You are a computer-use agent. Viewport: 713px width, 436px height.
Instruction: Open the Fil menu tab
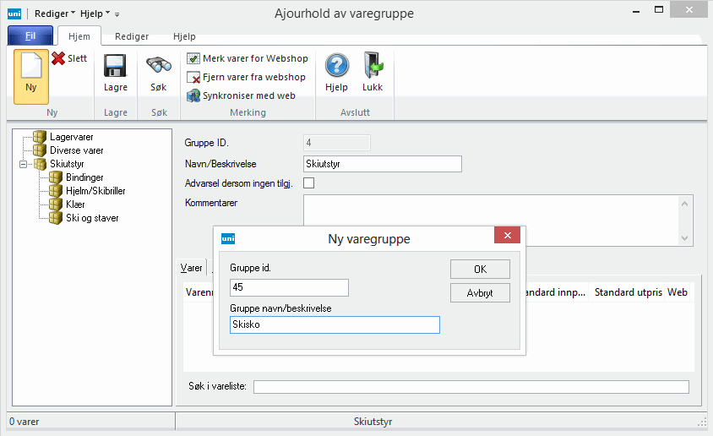pyautogui.click(x=30, y=37)
